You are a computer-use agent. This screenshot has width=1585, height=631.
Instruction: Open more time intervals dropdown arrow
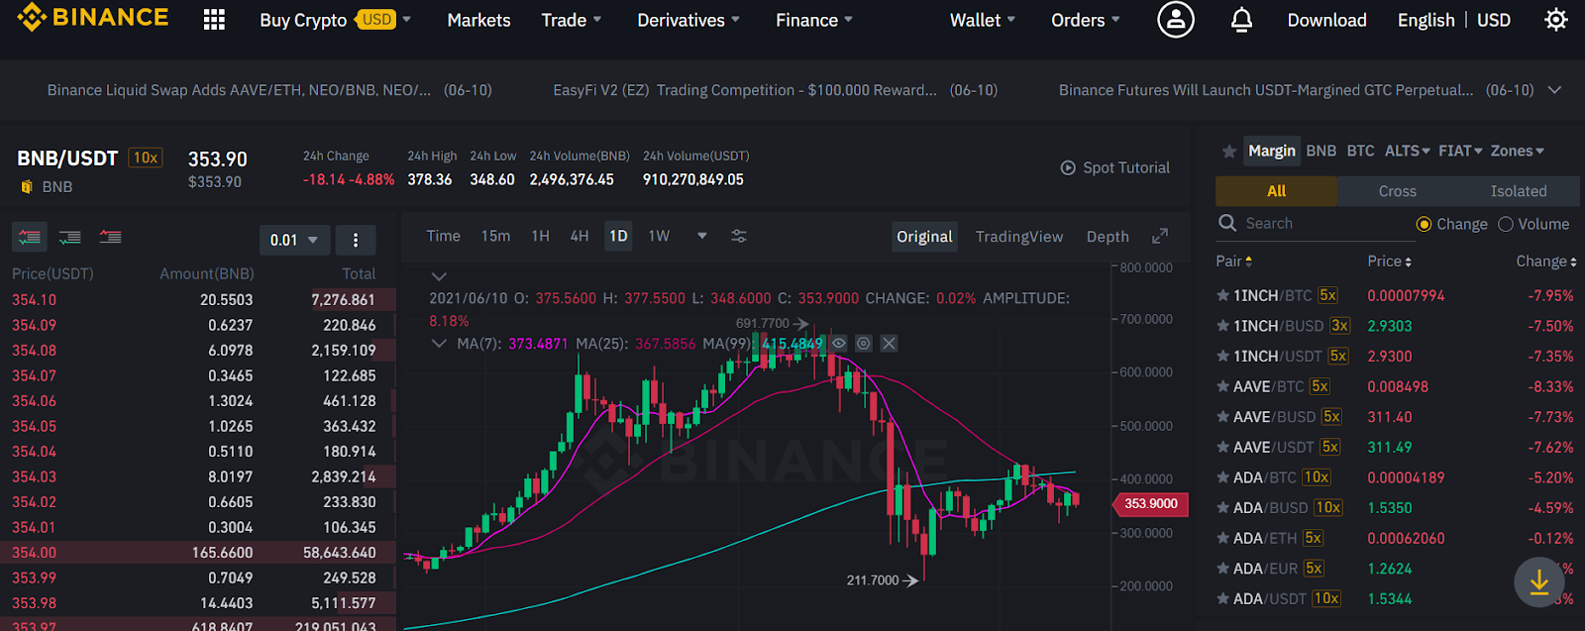702,236
